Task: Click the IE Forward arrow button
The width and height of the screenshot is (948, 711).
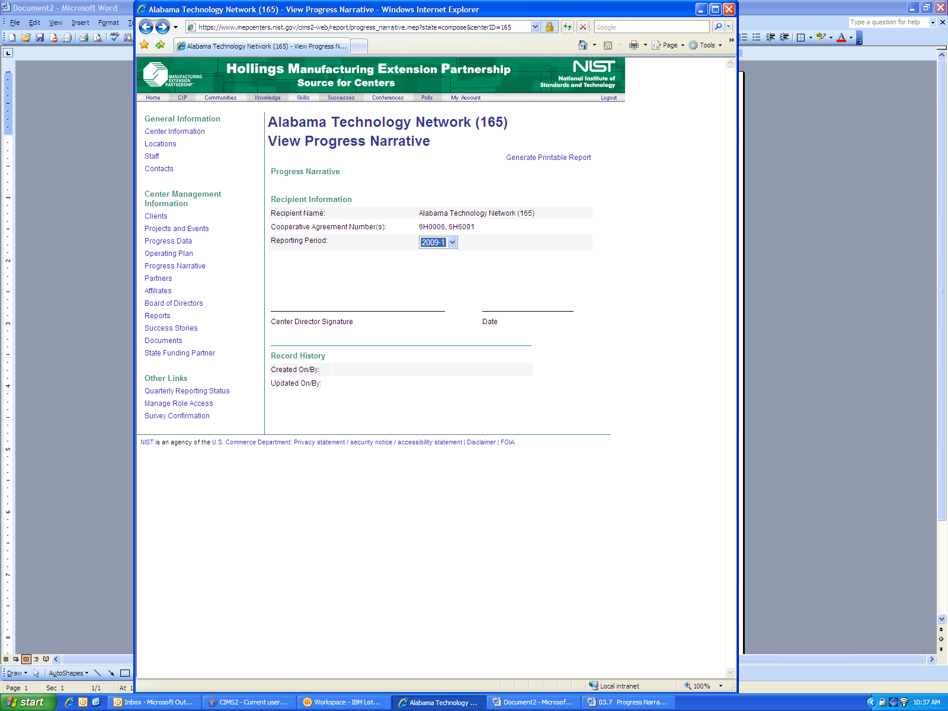Action: click(162, 27)
